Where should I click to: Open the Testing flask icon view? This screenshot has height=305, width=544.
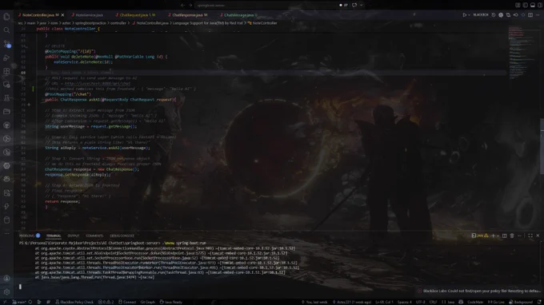[6, 98]
